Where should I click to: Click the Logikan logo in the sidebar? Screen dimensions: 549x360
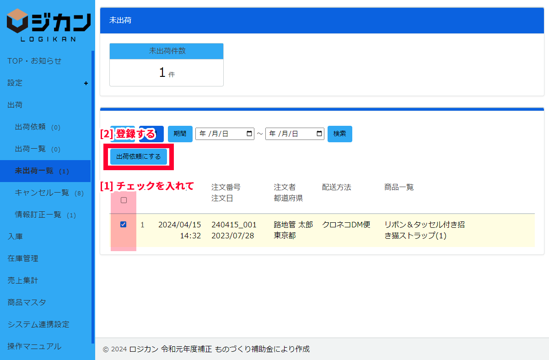coord(48,25)
